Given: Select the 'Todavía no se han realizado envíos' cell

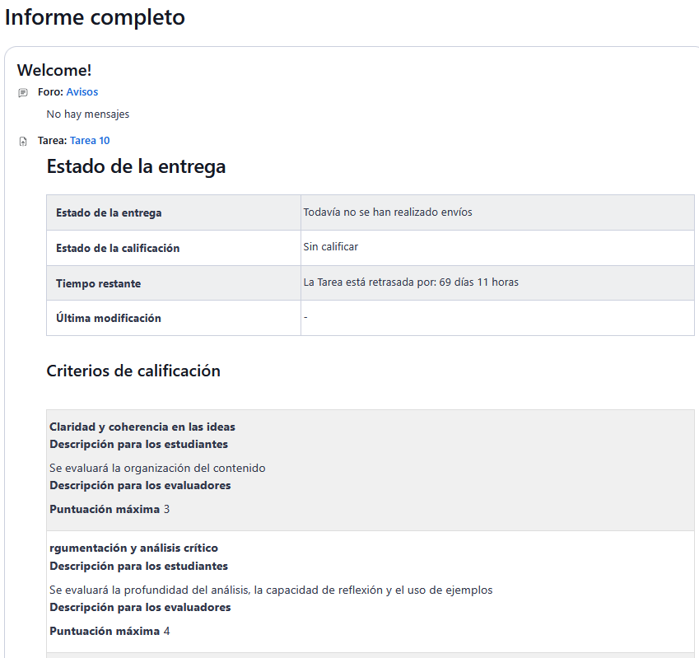Looking at the screenshot, I should click(388, 212).
